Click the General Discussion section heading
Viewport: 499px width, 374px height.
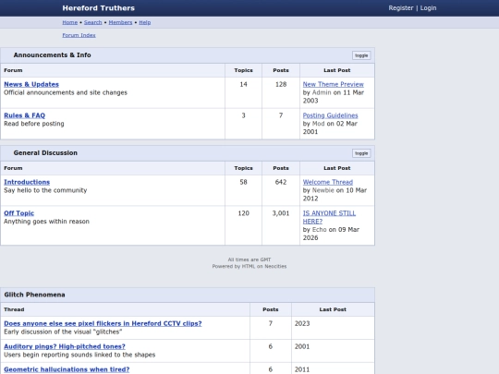pos(45,153)
